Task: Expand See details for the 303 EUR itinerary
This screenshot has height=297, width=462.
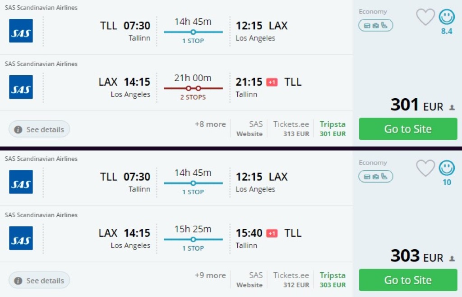Action: 39,280
